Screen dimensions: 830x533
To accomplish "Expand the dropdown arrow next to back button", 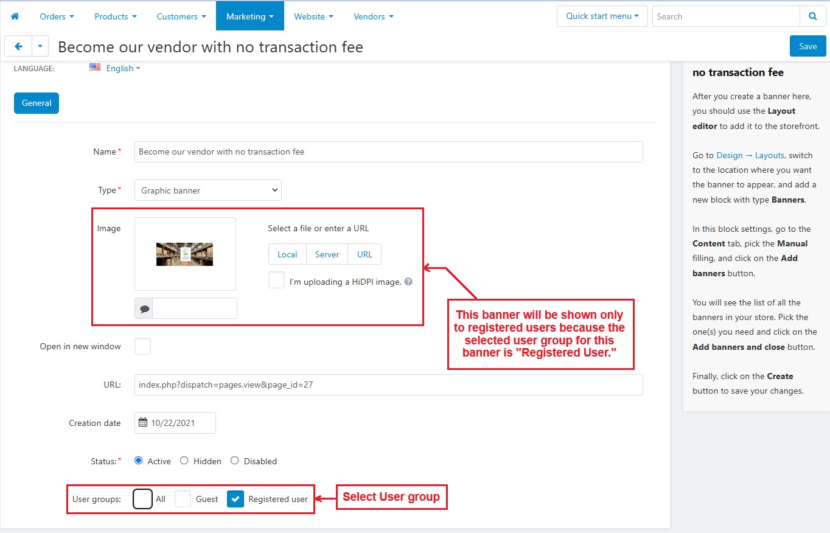I will tap(40, 46).
